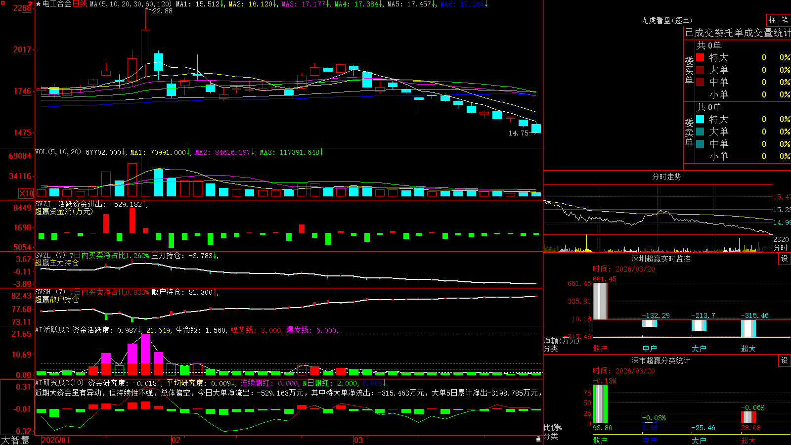This screenshot has height=445, width=791.
Task: Click the 03 month timeline marker
Action: point(358,440)
